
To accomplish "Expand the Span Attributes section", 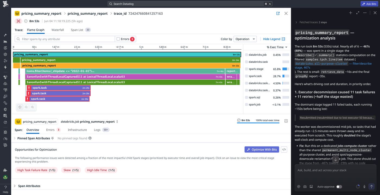I will tap(15, 186).
